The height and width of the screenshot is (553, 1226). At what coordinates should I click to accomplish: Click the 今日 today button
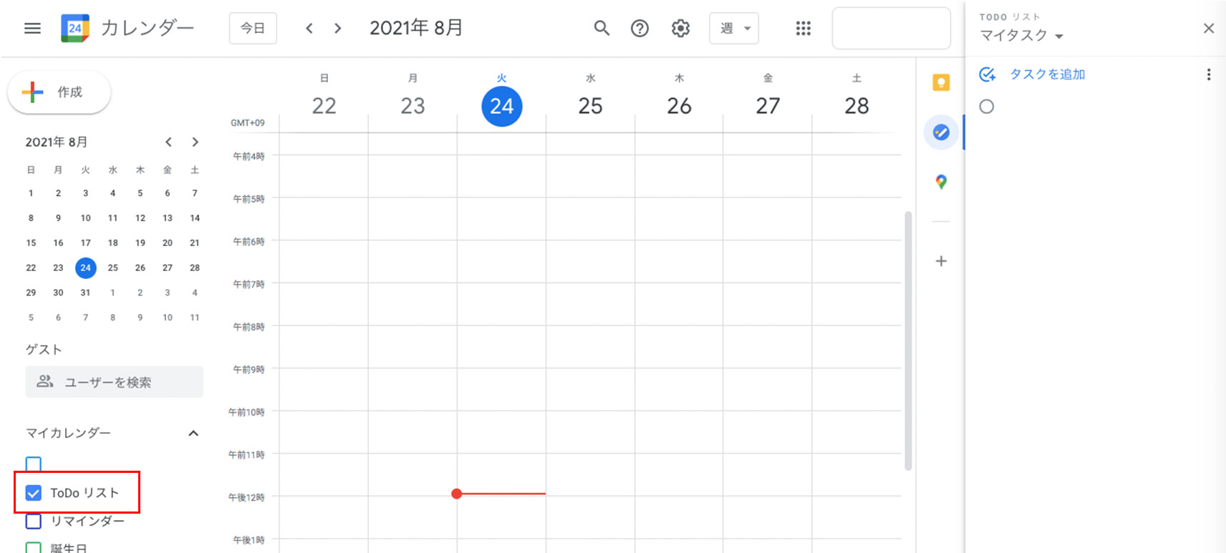(x=253, y=29)
